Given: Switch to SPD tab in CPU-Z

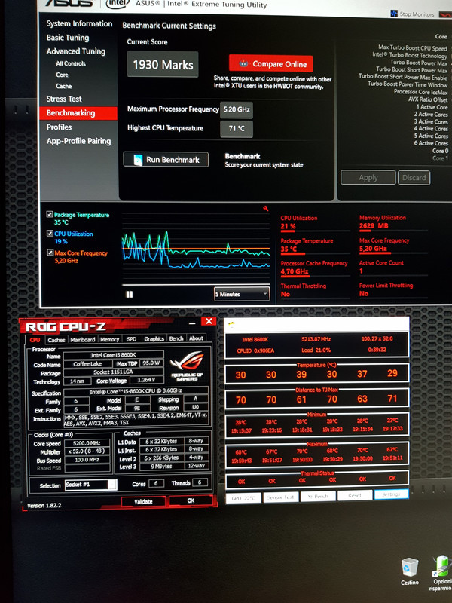Looking at the screenshot, I should (x=131, y=338).
